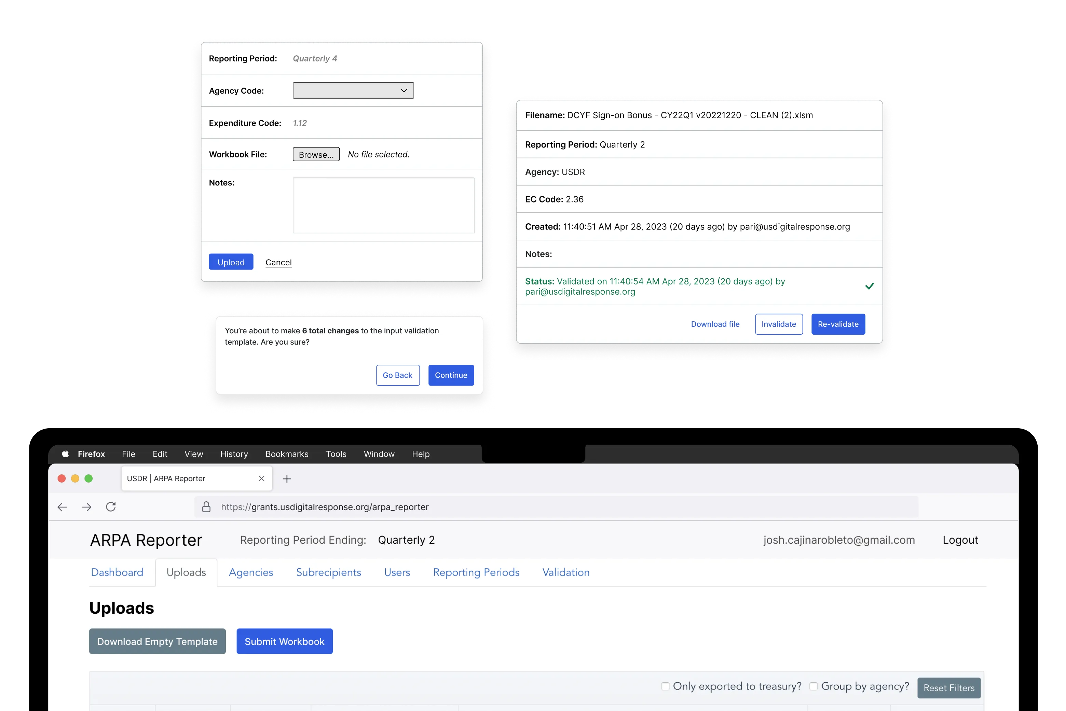
Task: Close the USDR ARPA Reporter tab
Action: coord(262,478)
